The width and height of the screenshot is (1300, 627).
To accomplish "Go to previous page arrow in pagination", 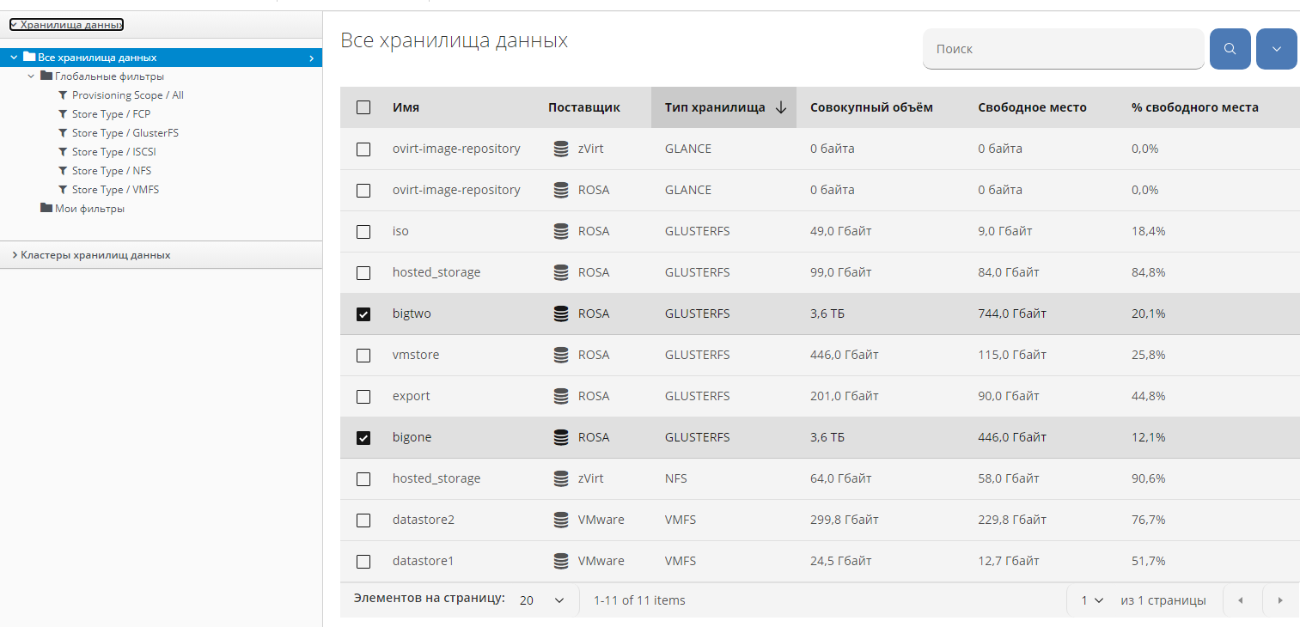I will coord(1240,600).
